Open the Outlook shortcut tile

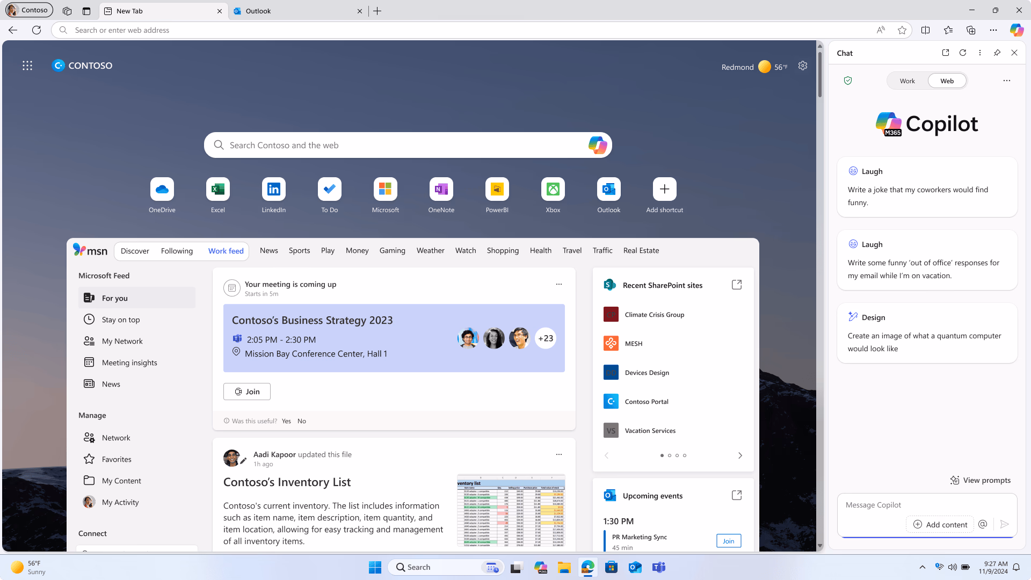tap(609, 189)
